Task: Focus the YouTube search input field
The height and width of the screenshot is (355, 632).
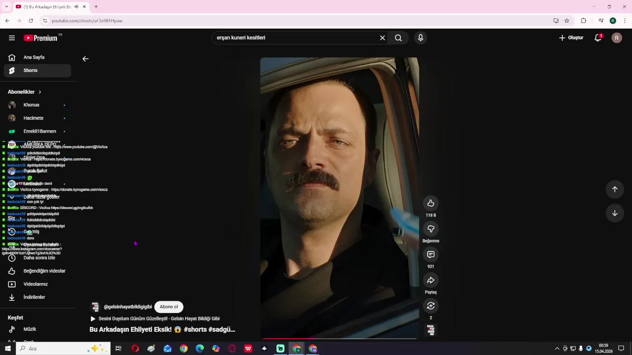Action: [x=296, y=38]
